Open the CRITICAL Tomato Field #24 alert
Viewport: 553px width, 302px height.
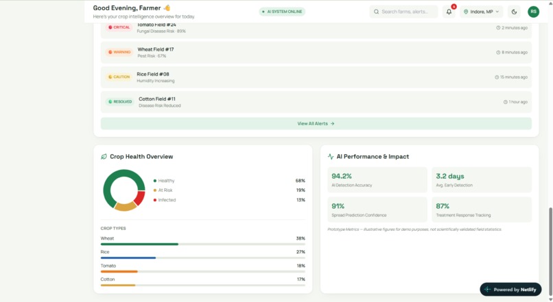(316, 30)
